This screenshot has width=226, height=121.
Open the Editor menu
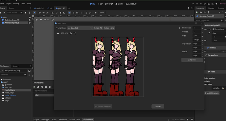(23, 4)
